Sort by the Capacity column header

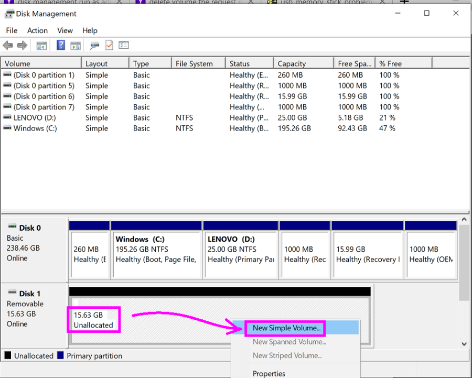304,63
